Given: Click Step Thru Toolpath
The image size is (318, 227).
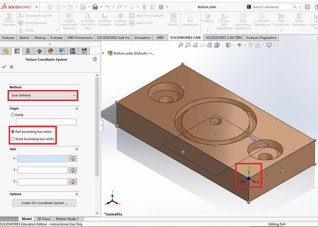Looking at the screenshot, I should 147,16.
